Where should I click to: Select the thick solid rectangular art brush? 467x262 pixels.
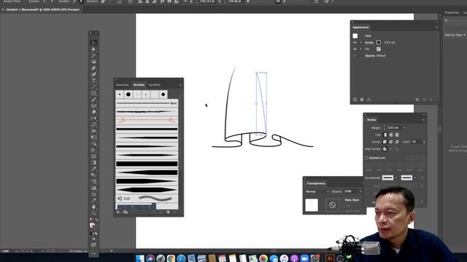tap(147, 164)
